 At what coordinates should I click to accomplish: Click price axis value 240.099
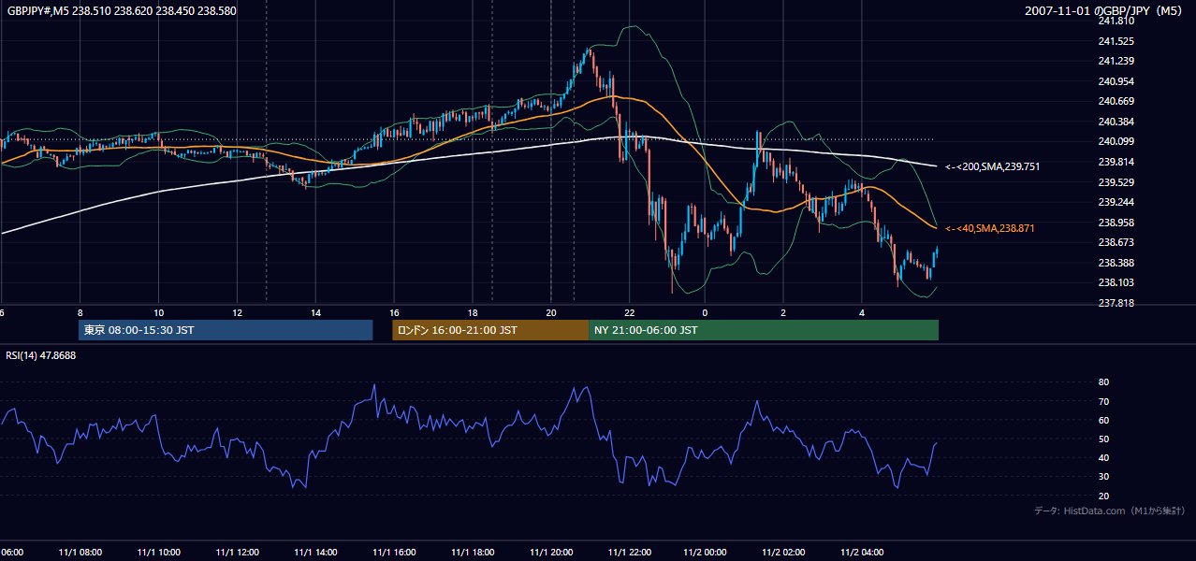click(1116, 141)
